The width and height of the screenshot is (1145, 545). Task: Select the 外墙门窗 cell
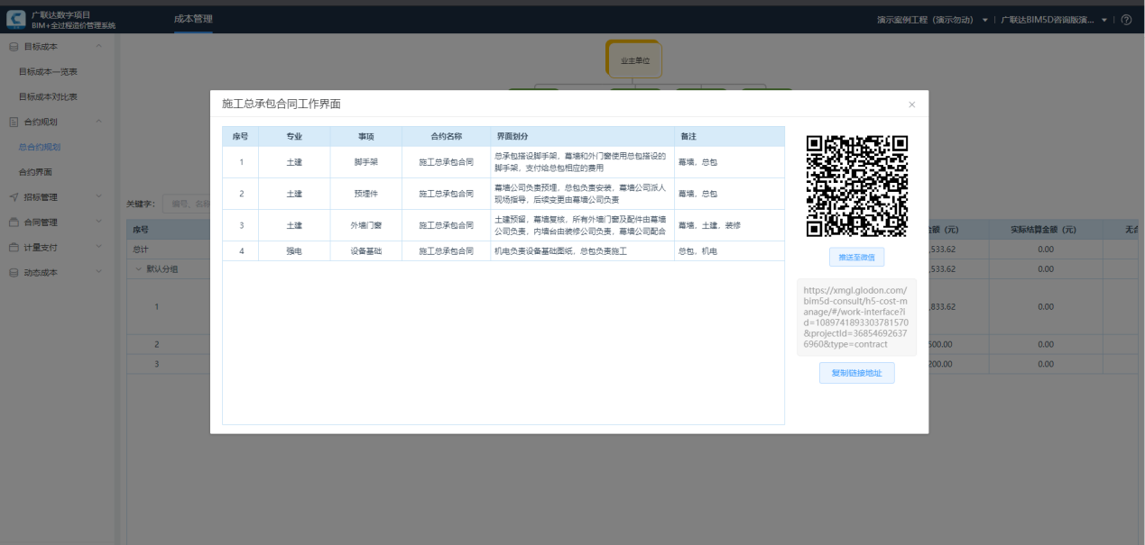point(366,225)
